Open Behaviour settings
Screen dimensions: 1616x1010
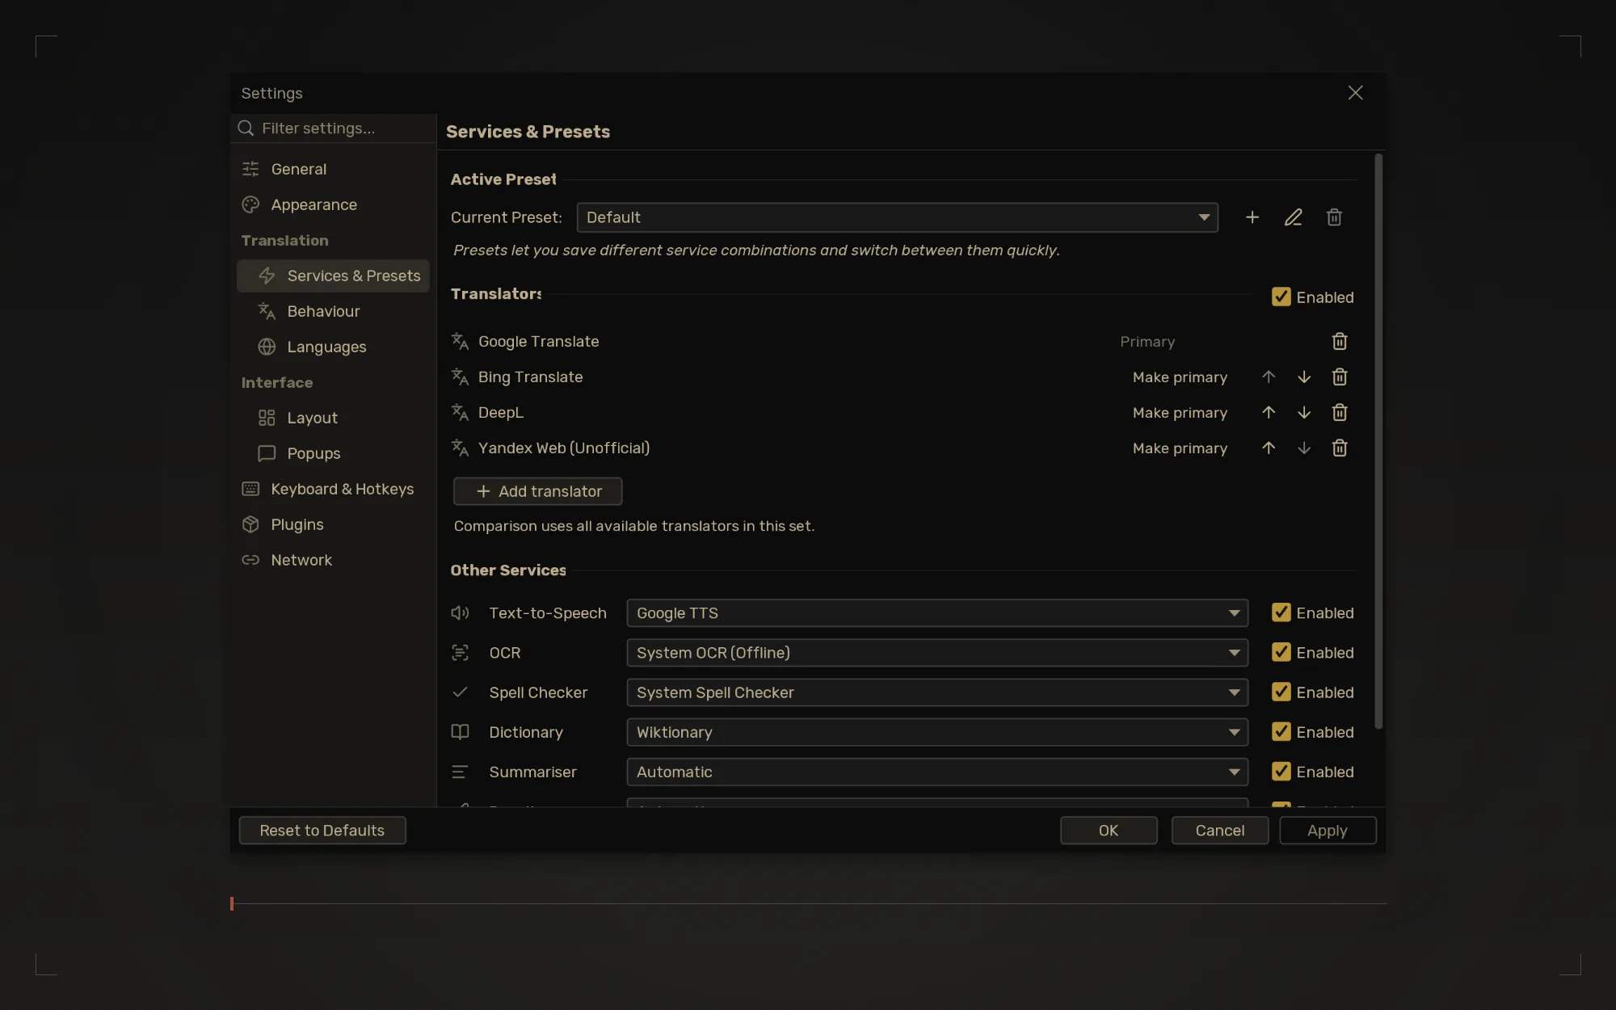pos(333,311)
